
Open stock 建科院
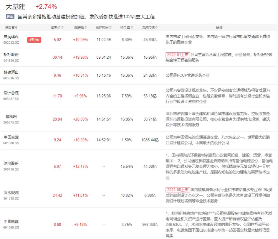tap(11, 116)
